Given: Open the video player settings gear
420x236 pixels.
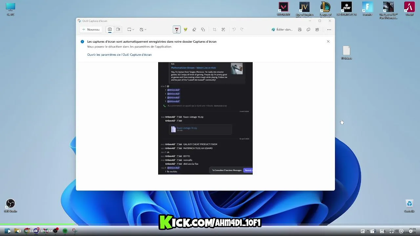Looking at the screenshot, I should tap(411, 231).
